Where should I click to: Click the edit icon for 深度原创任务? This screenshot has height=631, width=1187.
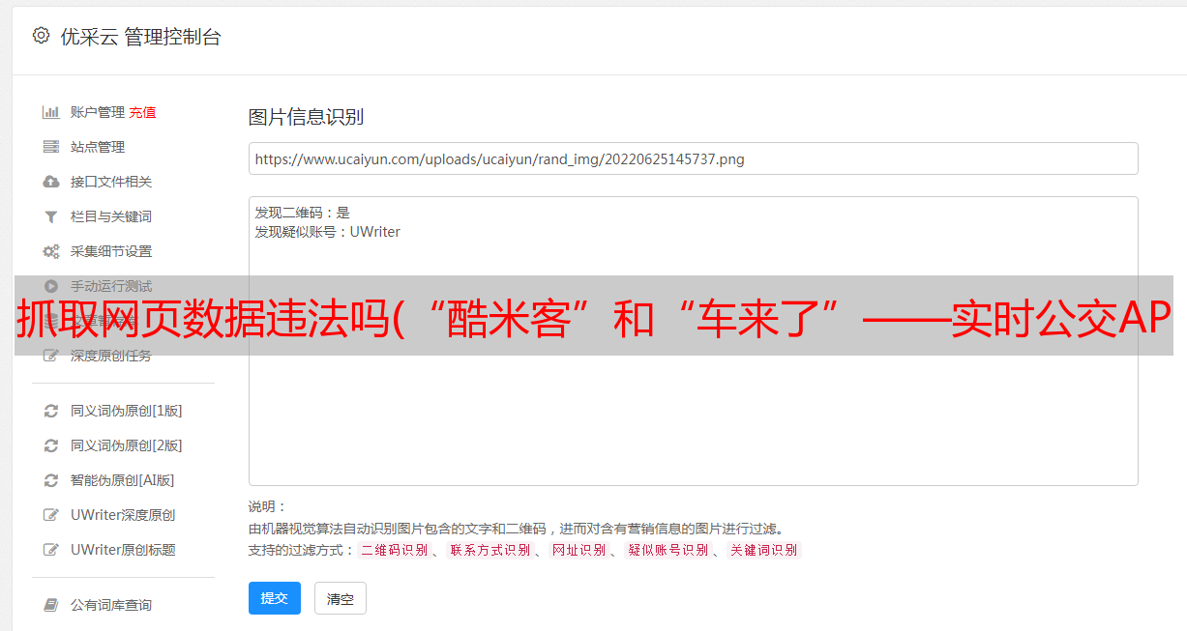[51, 356]
